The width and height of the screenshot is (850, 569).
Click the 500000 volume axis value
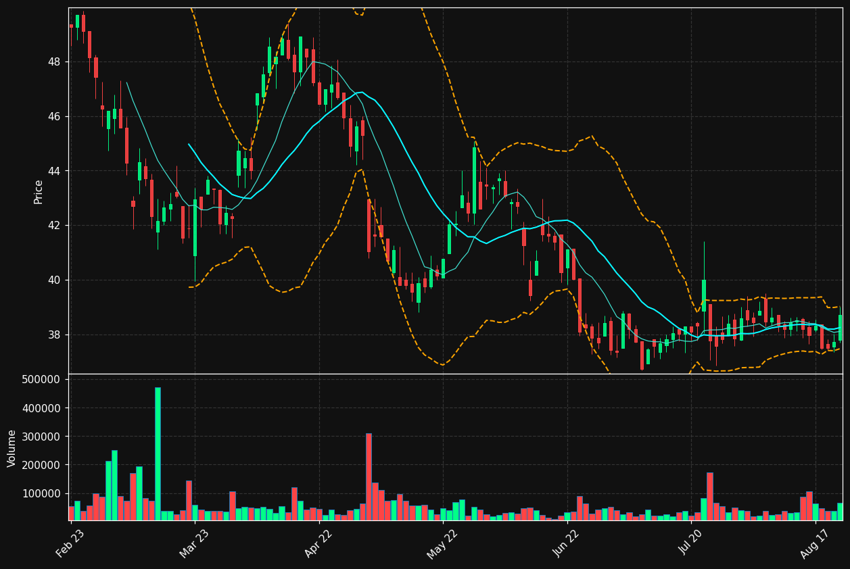pyautogui.click(x=42, y=380)
